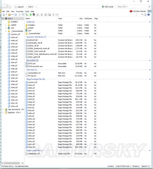
Task: Expand the update folder in tree
Action: (x=6, y=25)
